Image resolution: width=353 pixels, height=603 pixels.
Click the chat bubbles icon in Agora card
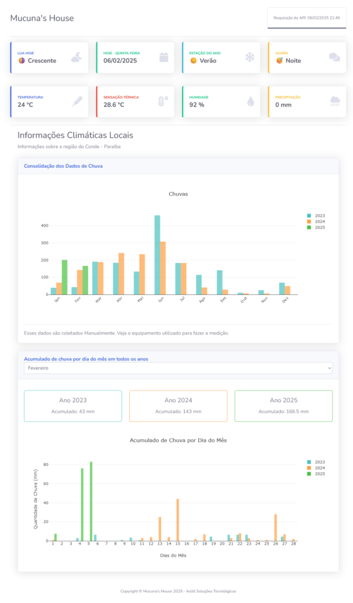point(334,57)
